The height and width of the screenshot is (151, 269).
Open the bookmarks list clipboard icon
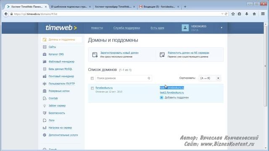click(240, 14)
